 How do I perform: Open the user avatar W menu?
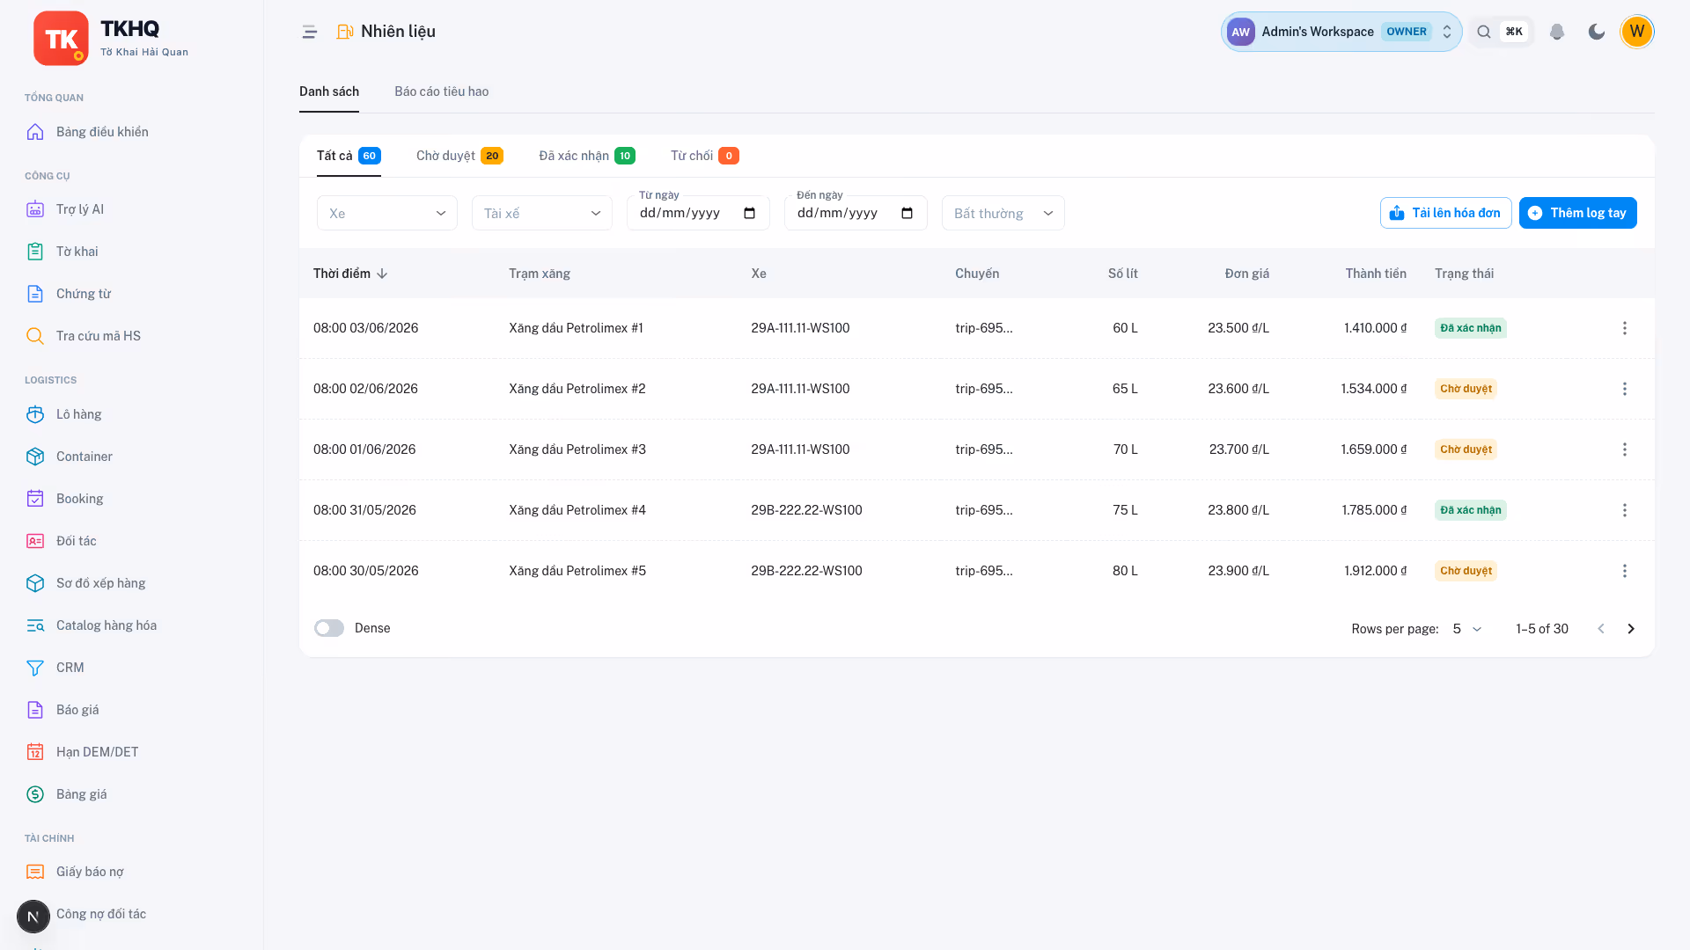1636,32
